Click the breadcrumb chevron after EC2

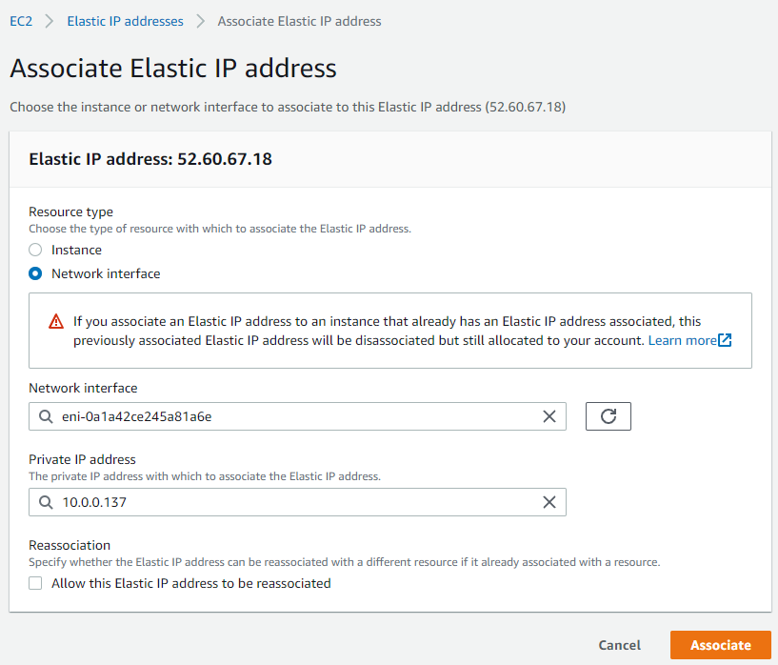50,21
